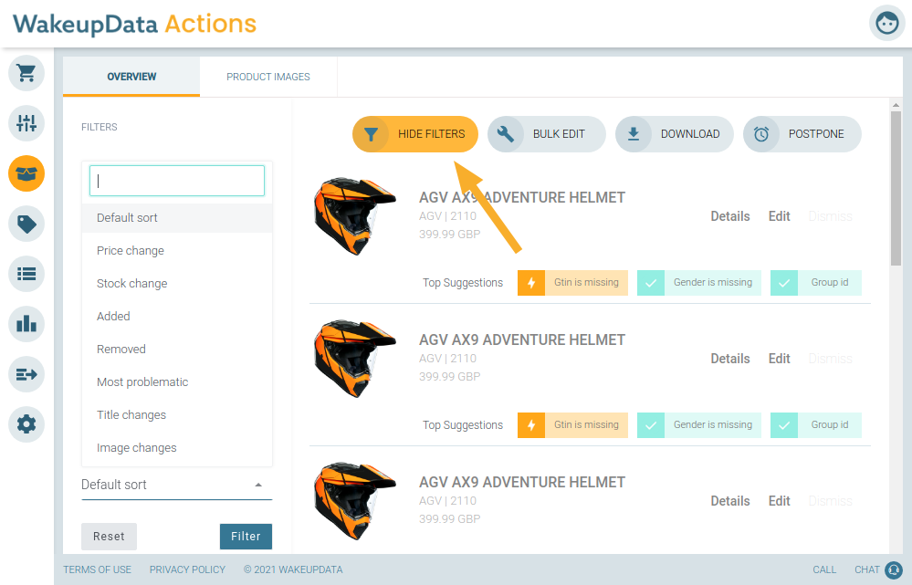
Task: Click the Bulk Edit button
Action: (547, 134)
